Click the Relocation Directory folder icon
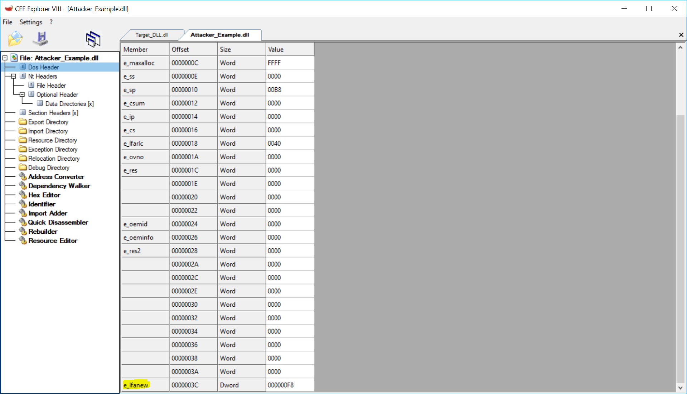This screenshot has height=394, width=687. 23,158
